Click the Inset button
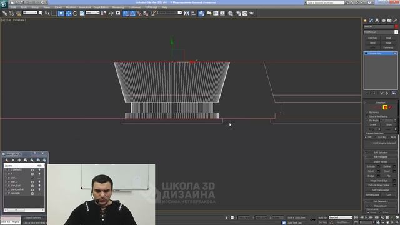The height and width of the screenshot is (225, 400). pos(387,171)
